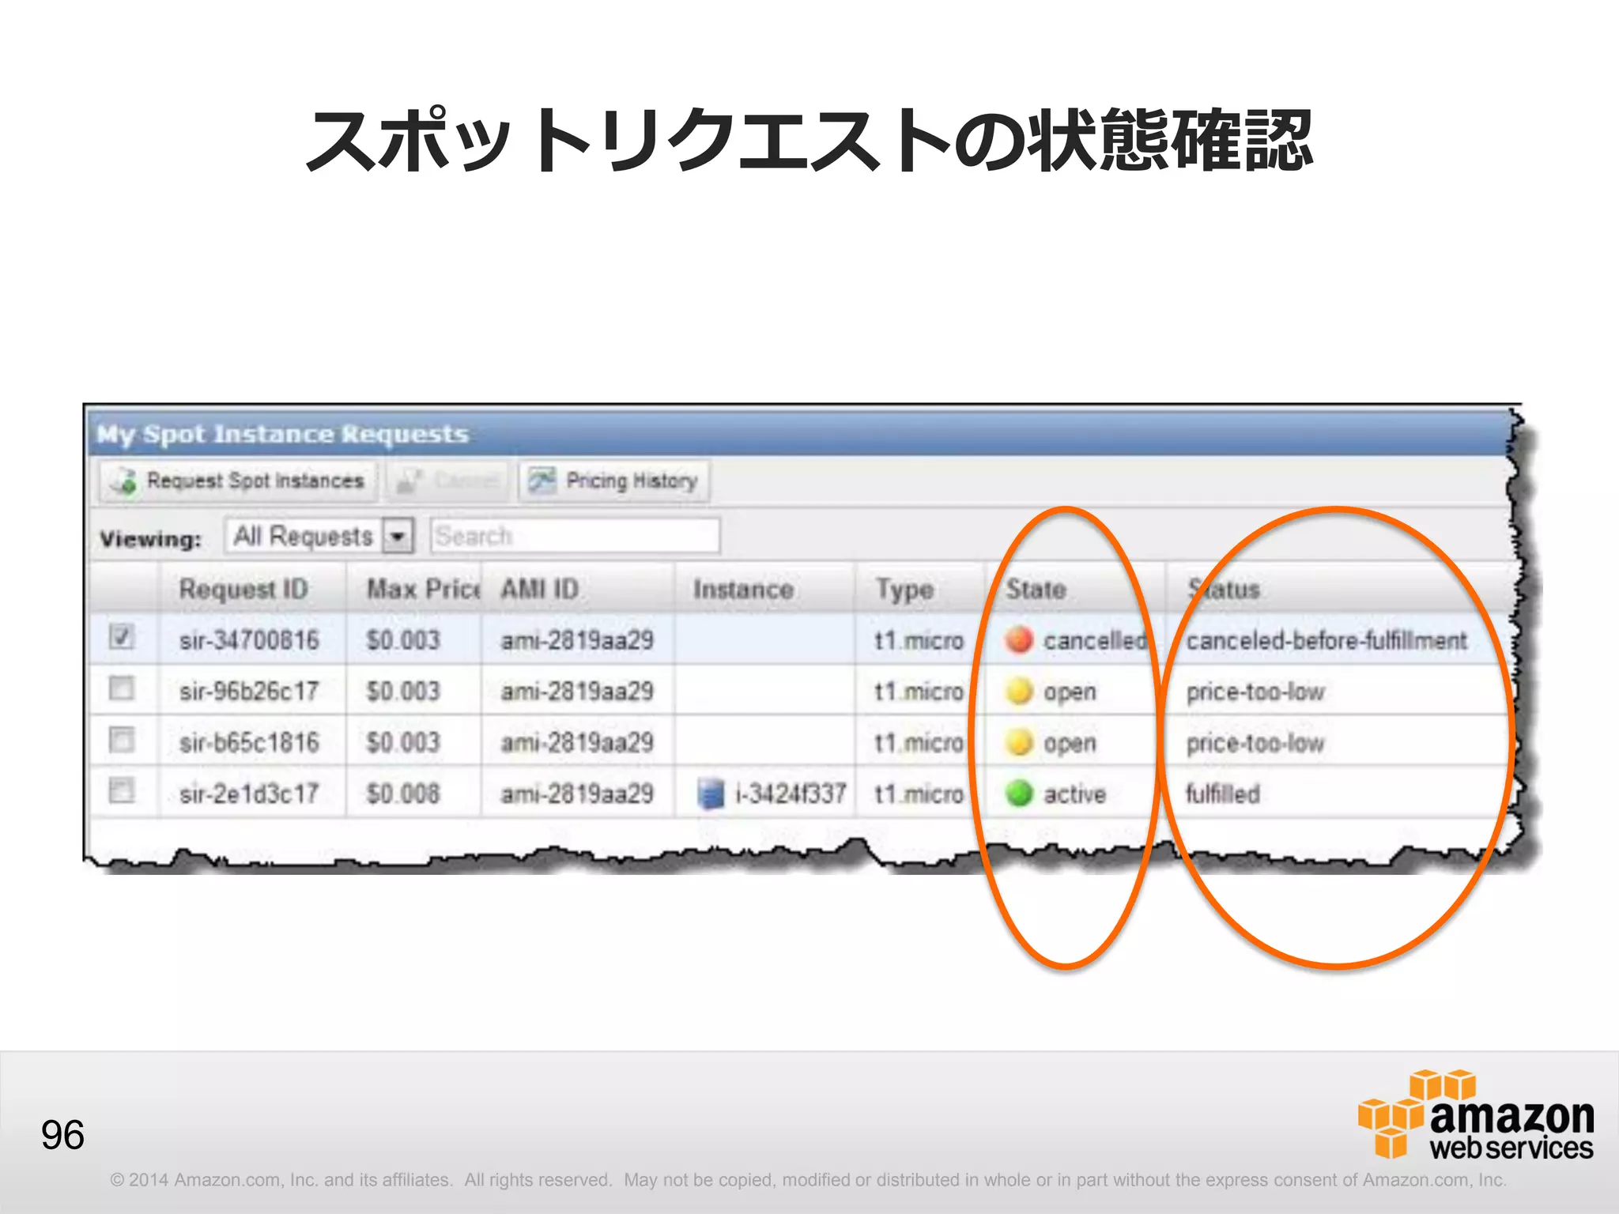1619x1214 pixels.
Task: Click the My Spot Instance Requests title
Action: click(282, 434)
